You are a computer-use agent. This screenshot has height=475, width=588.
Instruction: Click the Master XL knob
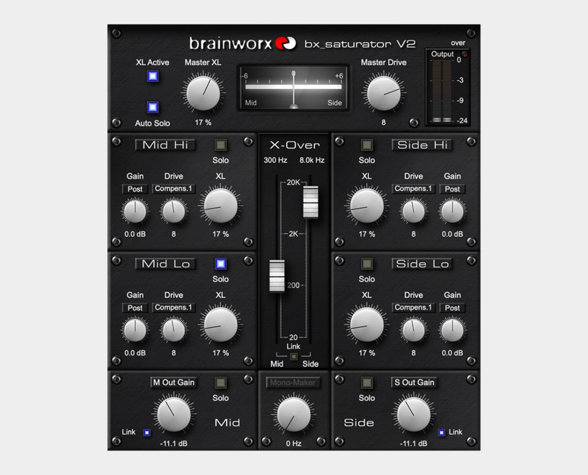tap(203, 93)
